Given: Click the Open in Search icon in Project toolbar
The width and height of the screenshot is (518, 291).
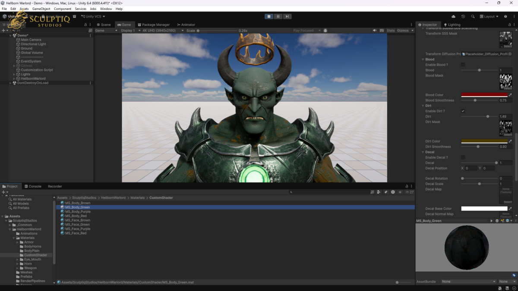Looking at the screenshot, I should pos(372,192).
